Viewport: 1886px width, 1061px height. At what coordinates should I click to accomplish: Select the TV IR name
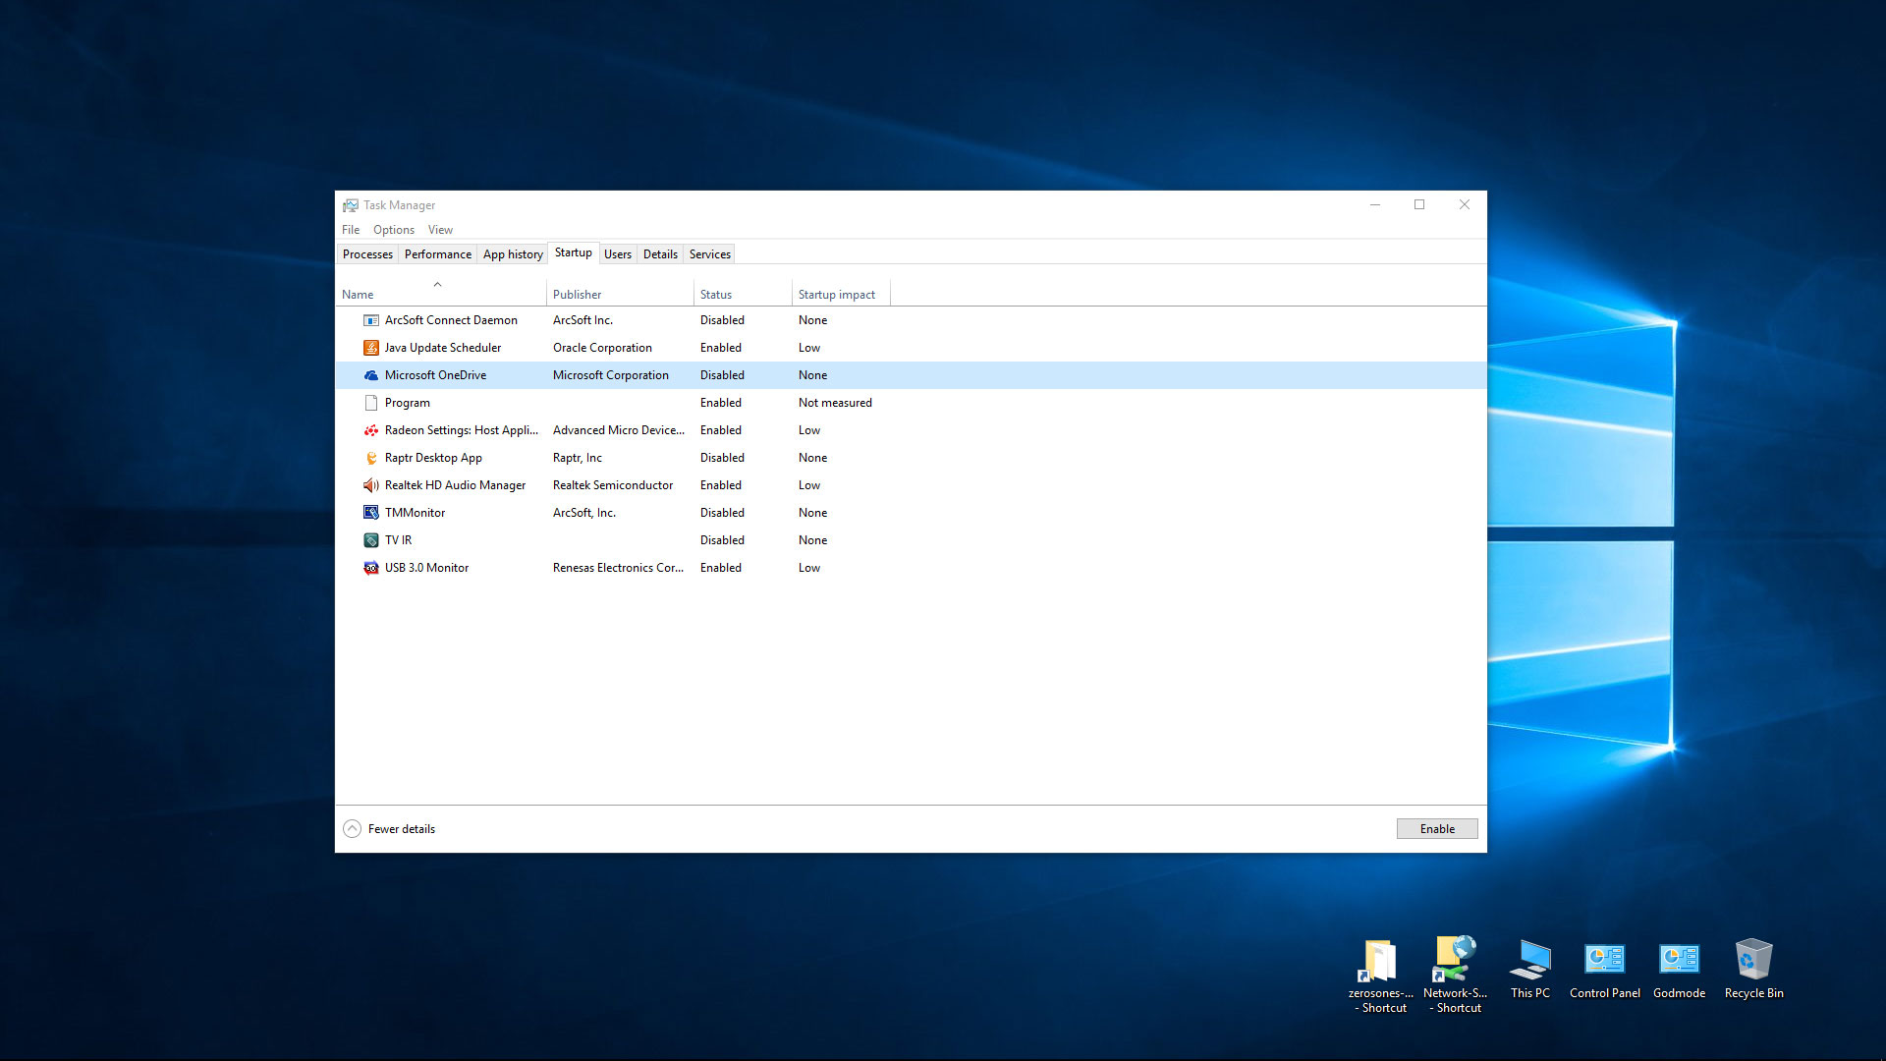[x=398, y=540]
